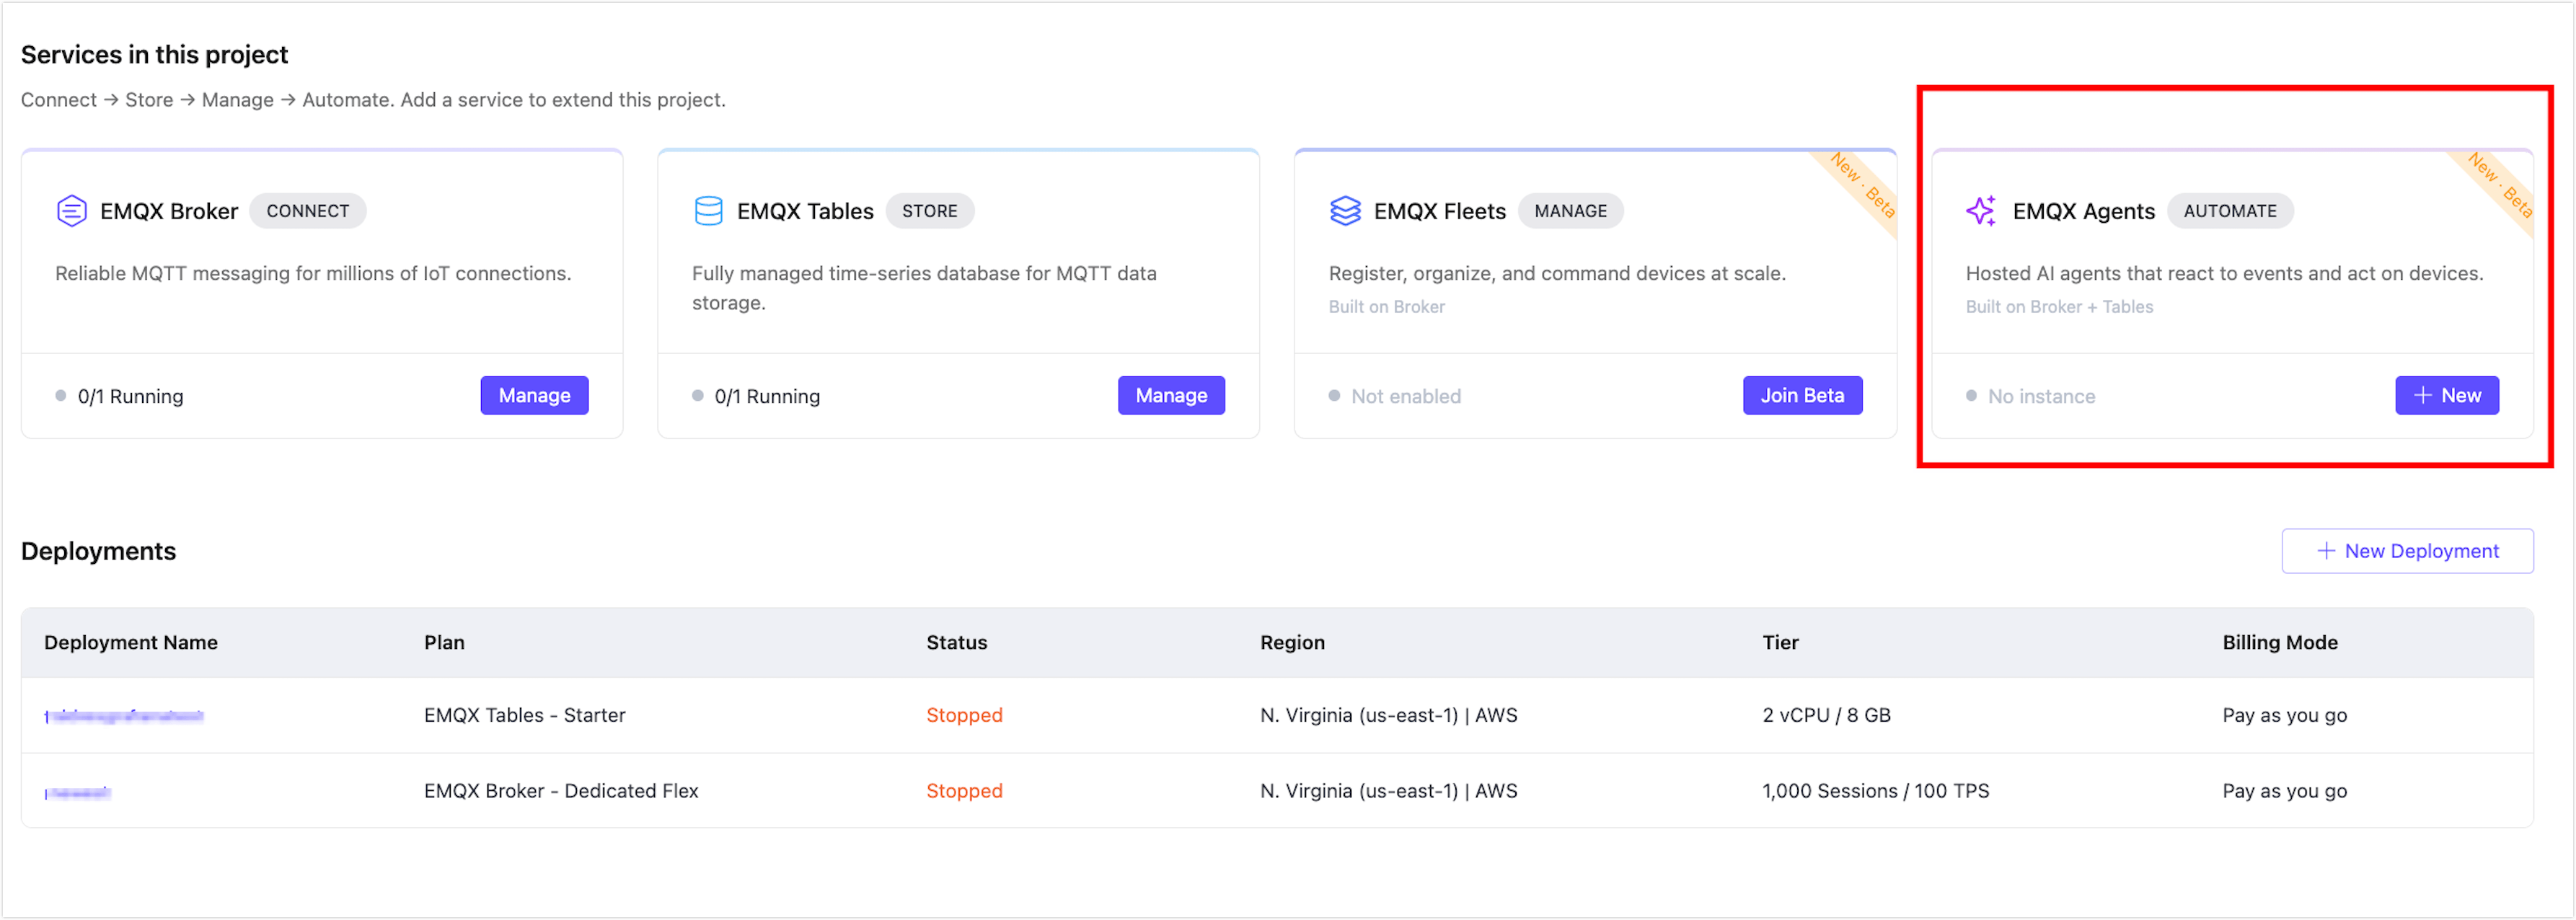Click the CONNECT tag on EMQX Broker

click(308, 211)
